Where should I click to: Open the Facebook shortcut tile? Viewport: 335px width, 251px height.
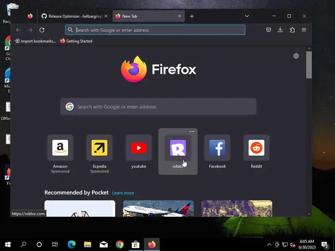217,152
